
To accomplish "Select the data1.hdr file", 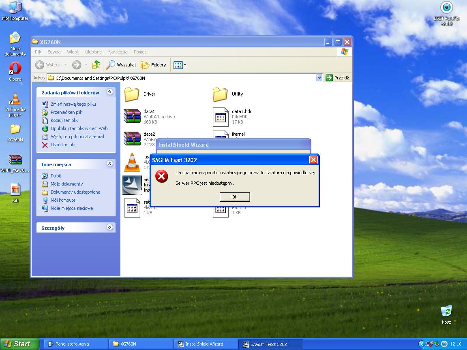I will [x=232, y=116].
